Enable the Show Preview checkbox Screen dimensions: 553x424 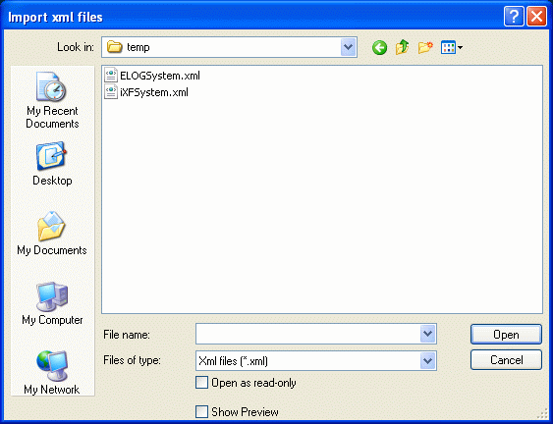coord(201,411)
